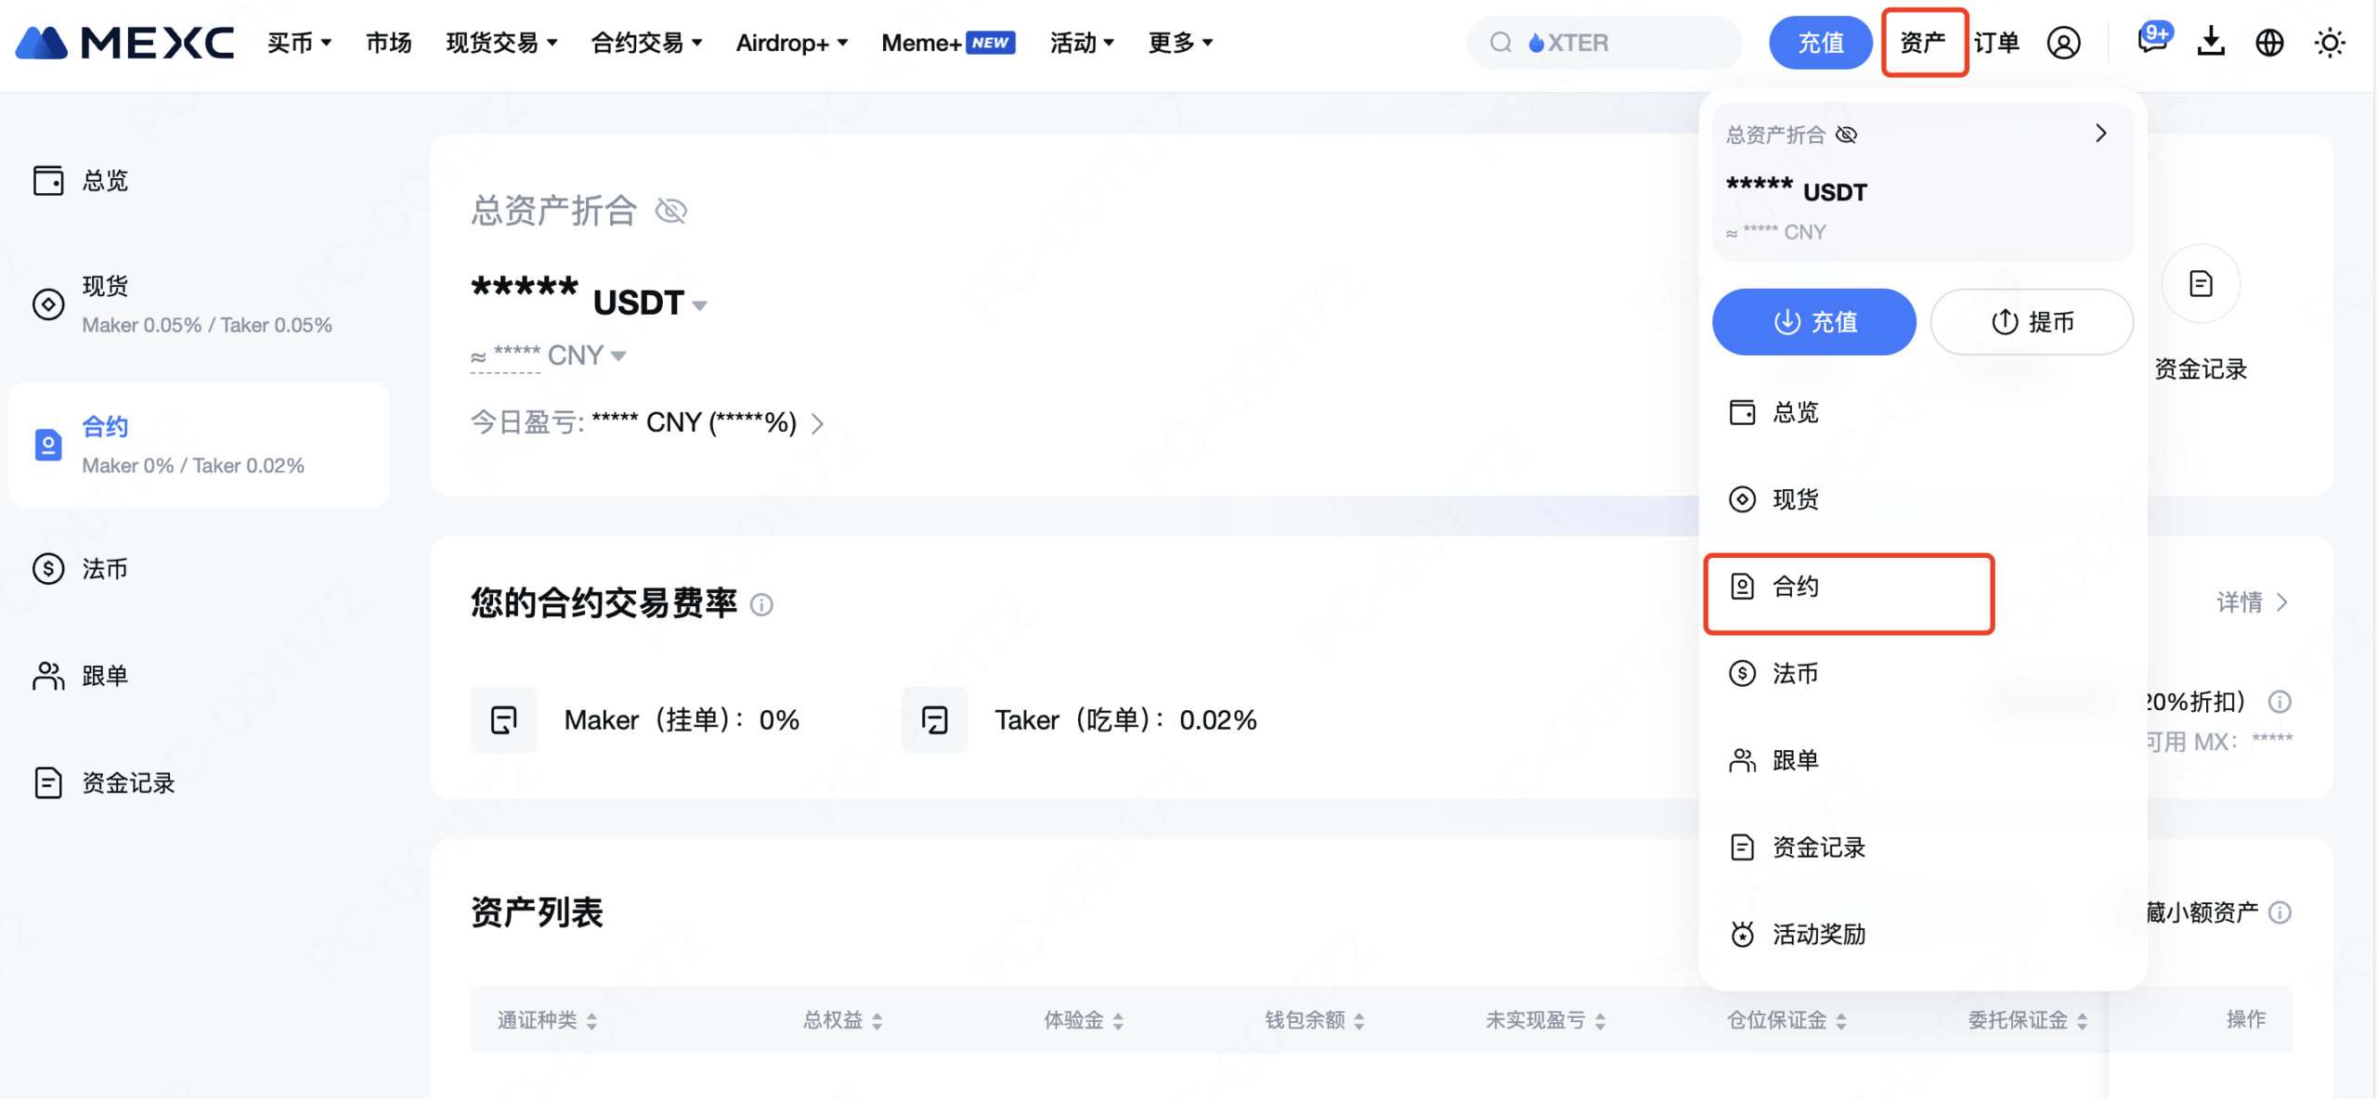Click the user profile avatar icon
This screenshot has height=1099, width=2377.
coord(2063,43)
